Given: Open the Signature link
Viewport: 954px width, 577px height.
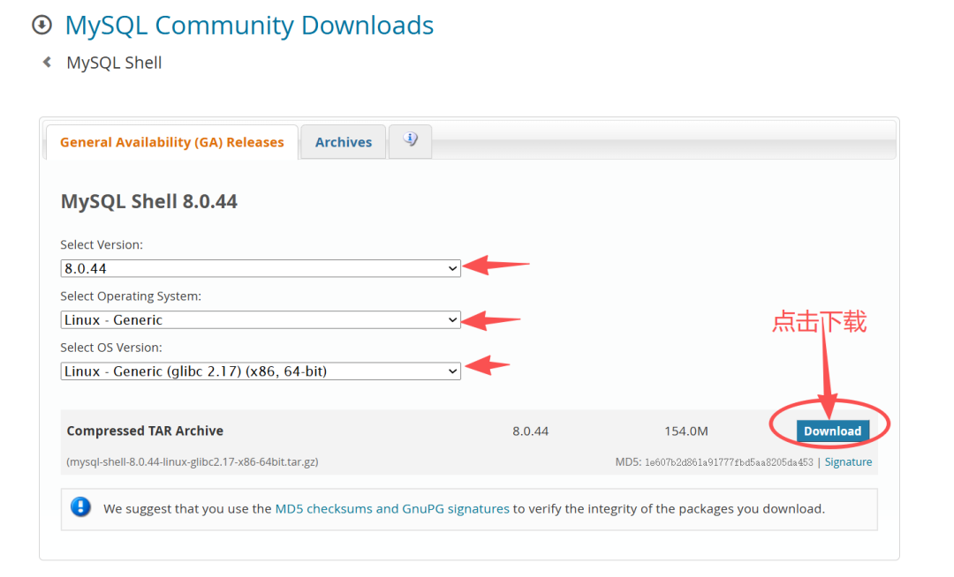Looking at the screenshot, I should 848,461.
